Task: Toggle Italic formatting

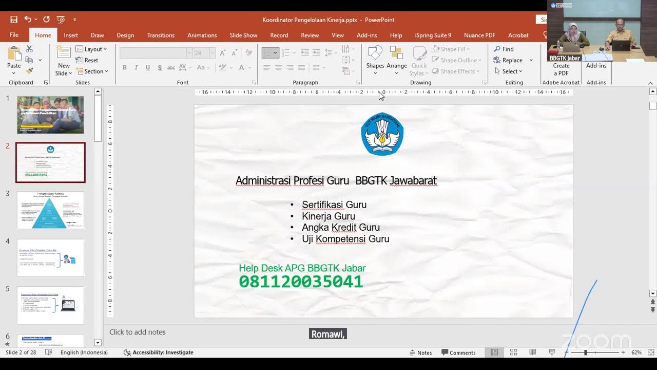Action: pyautogui.click(x=136, y=68)
